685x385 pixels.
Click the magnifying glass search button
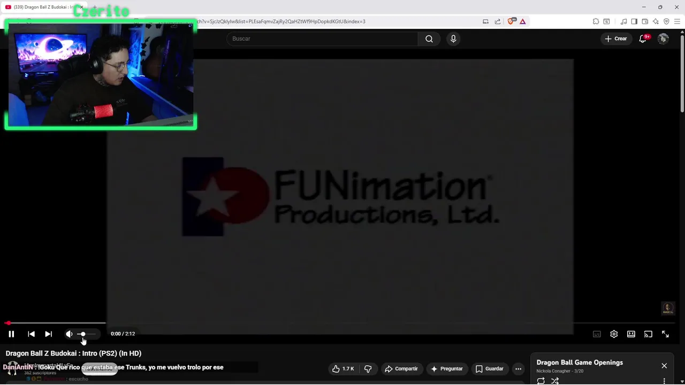point(429,38)
